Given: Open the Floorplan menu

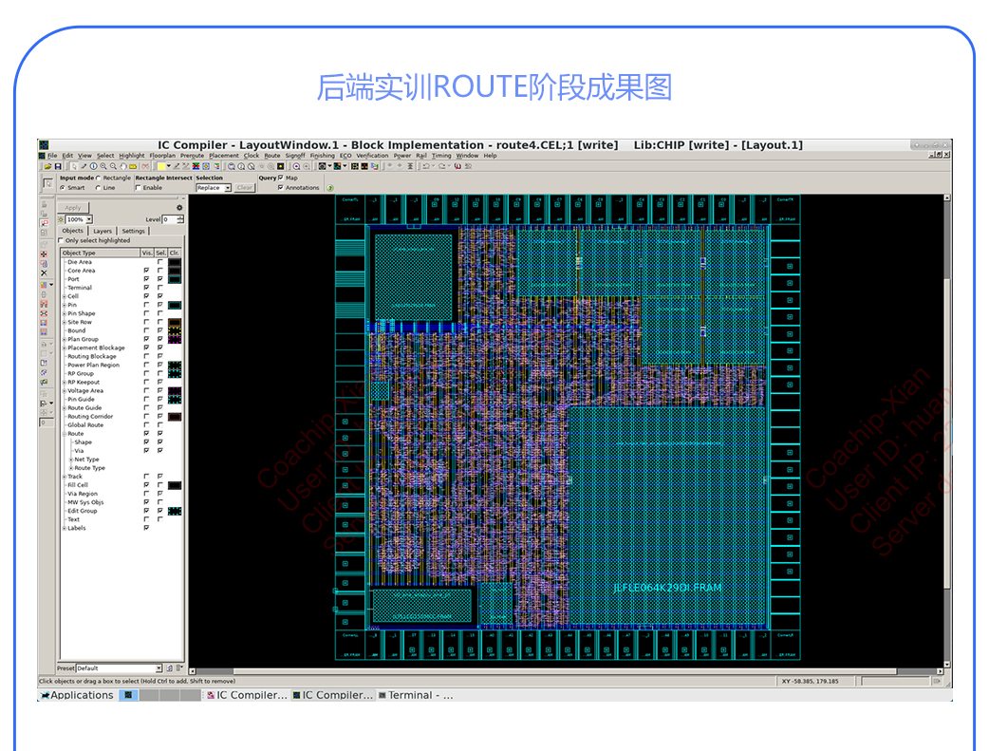Looking at the screenshot, I should 162,156.
